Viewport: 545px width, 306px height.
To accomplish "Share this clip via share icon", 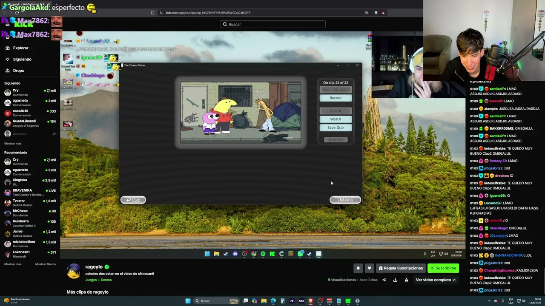I will tap(384, 280).
